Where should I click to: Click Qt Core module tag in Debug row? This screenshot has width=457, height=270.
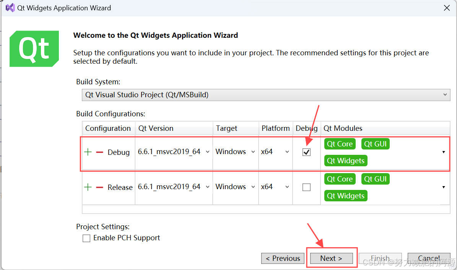click(x=340, y=144)
